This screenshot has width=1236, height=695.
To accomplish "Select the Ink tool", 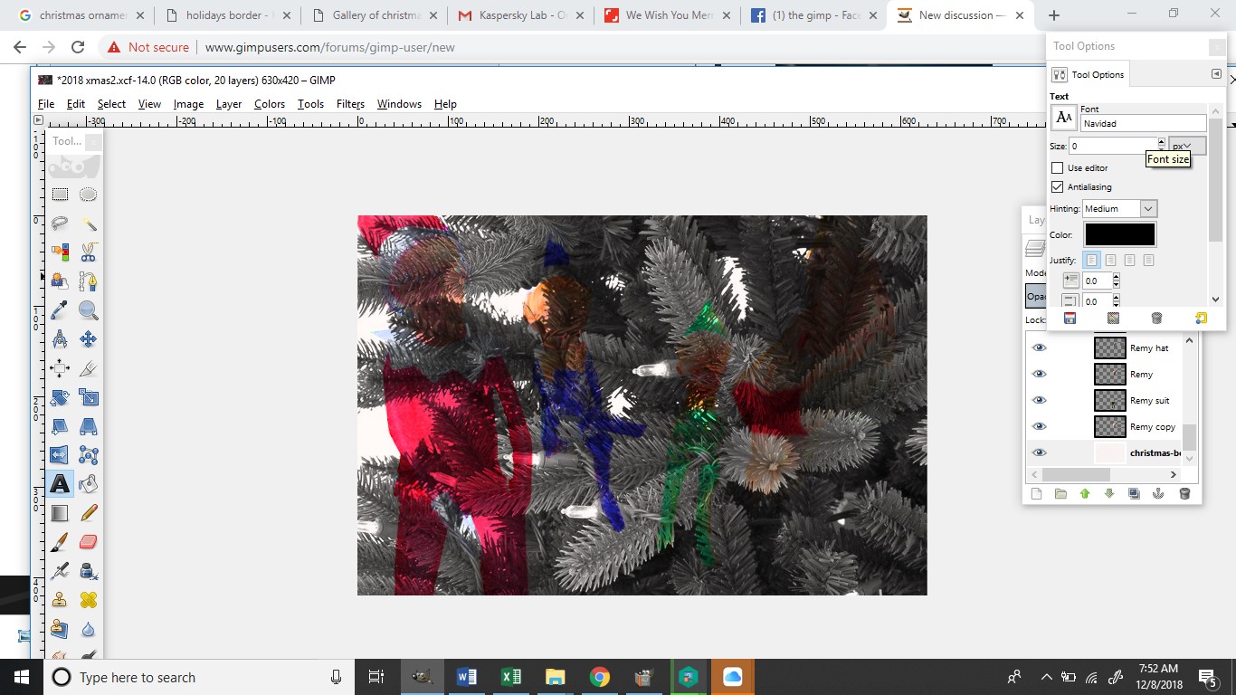I will click(88, 571).
